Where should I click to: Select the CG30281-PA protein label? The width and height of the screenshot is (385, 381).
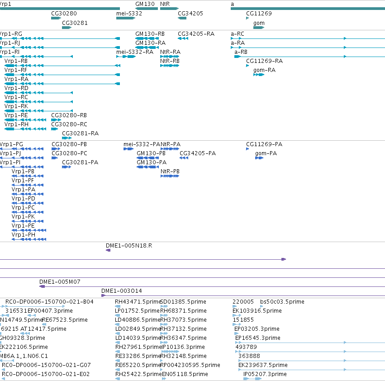point(80,162)
